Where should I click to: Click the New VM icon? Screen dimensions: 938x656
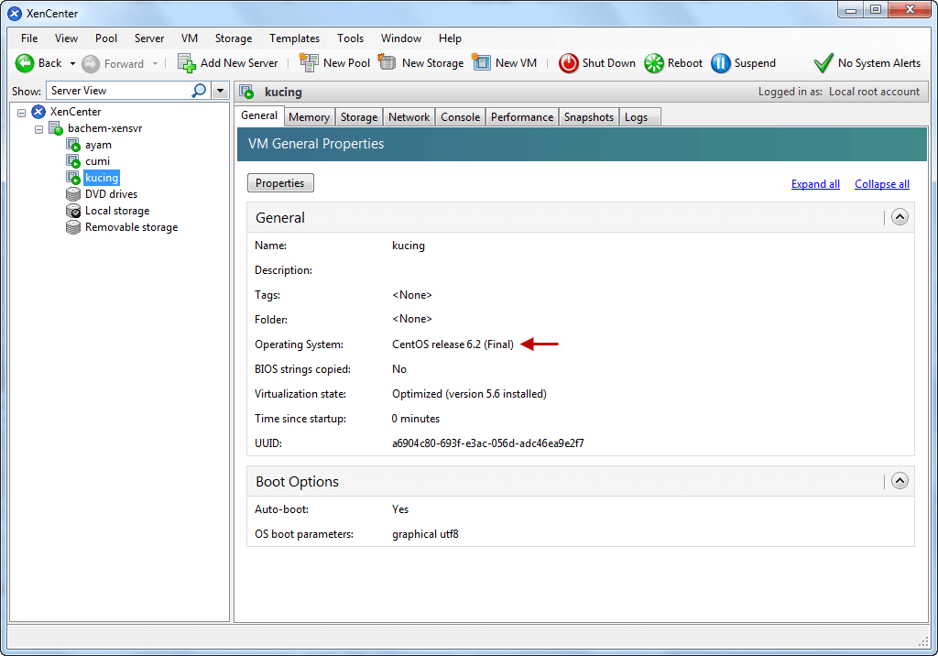tap(481, 62)
